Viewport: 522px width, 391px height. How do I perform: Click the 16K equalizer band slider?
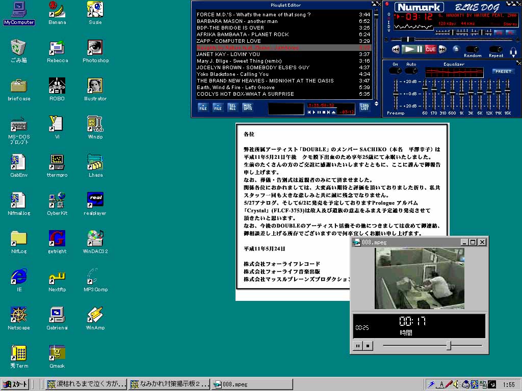(x=507, y=94)
